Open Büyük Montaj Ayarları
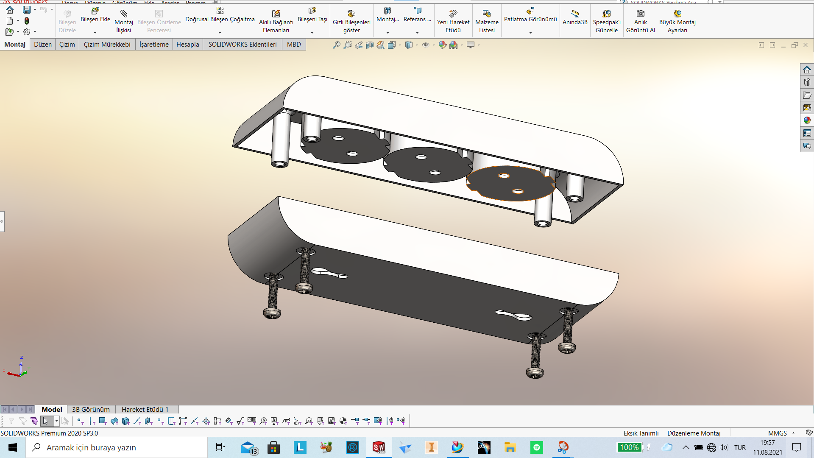Screen dimensions: 814x458 (x=677, y=21)
